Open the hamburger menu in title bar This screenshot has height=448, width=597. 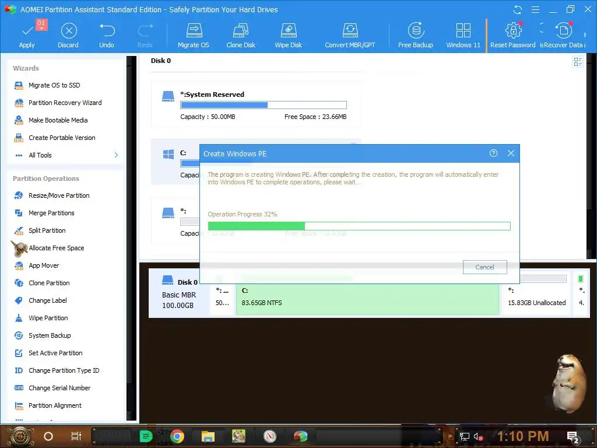tap(535, 10)
